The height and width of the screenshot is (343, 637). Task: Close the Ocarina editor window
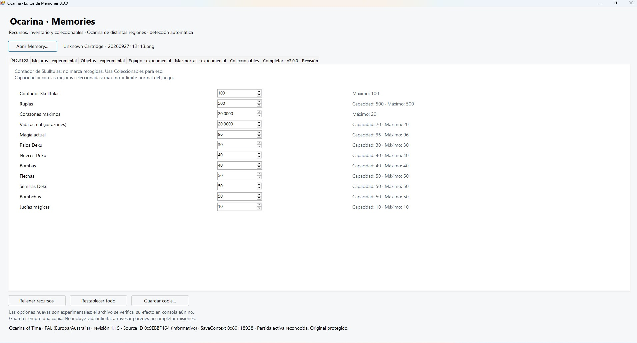coord(631,3)
